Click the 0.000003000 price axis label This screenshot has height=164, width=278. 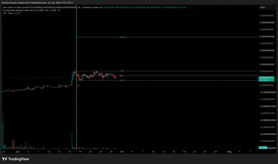click(x=267, y=50)
